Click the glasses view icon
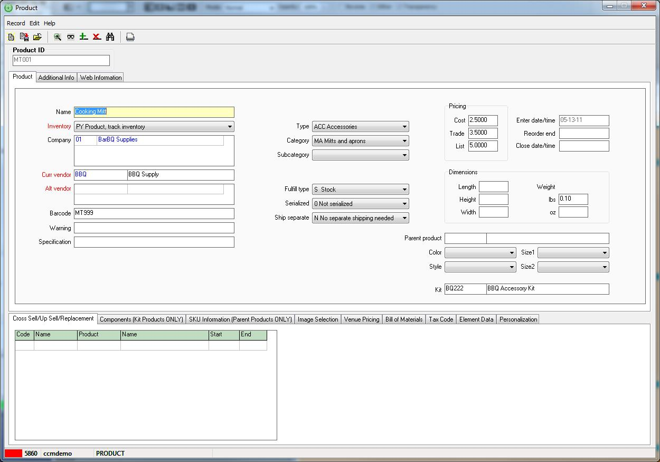This screenshot has width=660, height=462. click(x=71, y=37)
